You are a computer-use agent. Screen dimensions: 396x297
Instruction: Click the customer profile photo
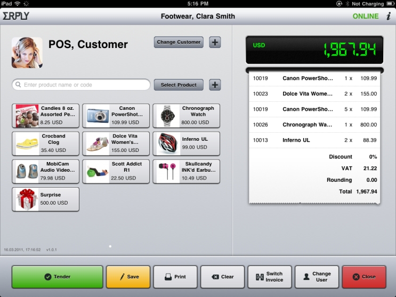coord(27,53)
